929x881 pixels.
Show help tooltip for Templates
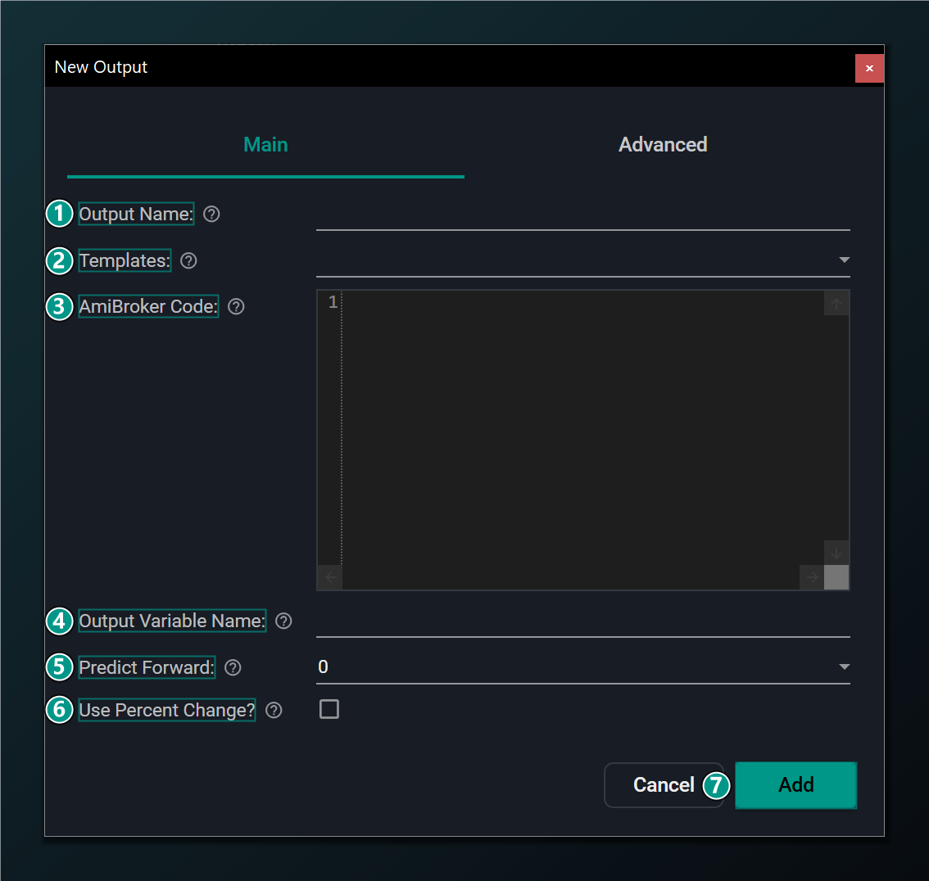tap(188, 260)
